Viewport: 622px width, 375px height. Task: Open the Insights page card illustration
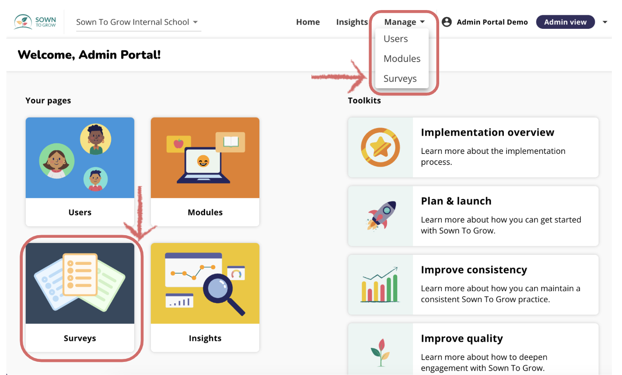tap(205, 284)
